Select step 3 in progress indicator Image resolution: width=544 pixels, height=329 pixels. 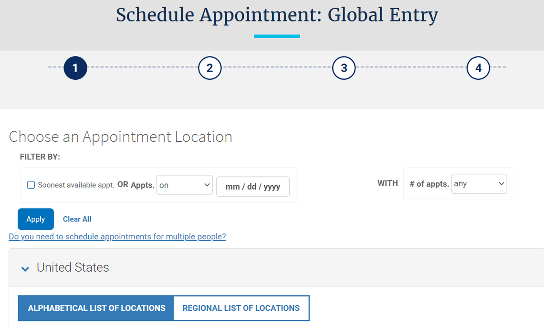344,68
